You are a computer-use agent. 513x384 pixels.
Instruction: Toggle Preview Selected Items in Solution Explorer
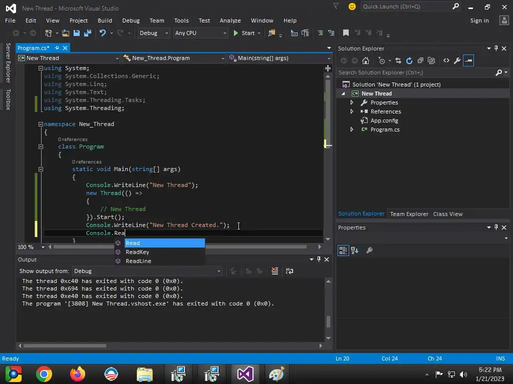[x=468, y=60]
